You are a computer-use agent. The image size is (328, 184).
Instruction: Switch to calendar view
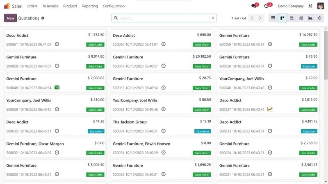point(292,18)
